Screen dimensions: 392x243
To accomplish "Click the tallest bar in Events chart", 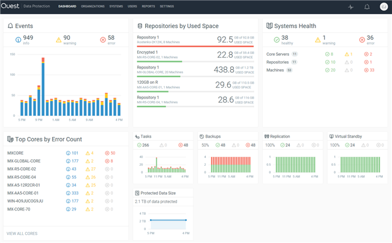I will click(x=43, y=86).
